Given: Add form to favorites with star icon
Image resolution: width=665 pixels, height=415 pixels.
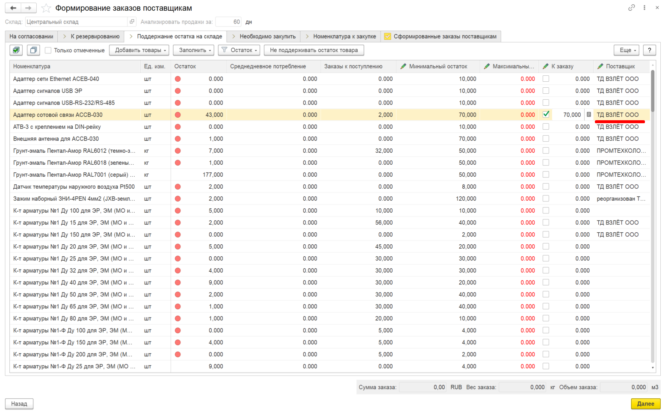Looking at the screenshot, I should 46,8.
